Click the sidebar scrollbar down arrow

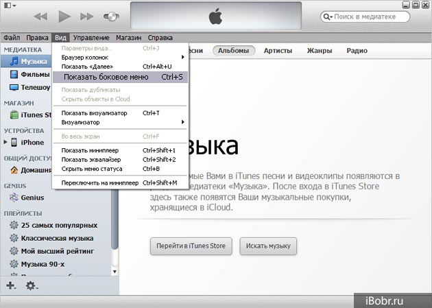tap(115, 272)
